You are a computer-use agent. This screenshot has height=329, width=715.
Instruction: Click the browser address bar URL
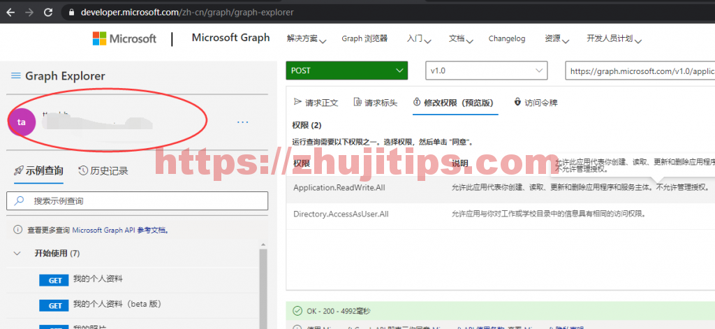187,13
